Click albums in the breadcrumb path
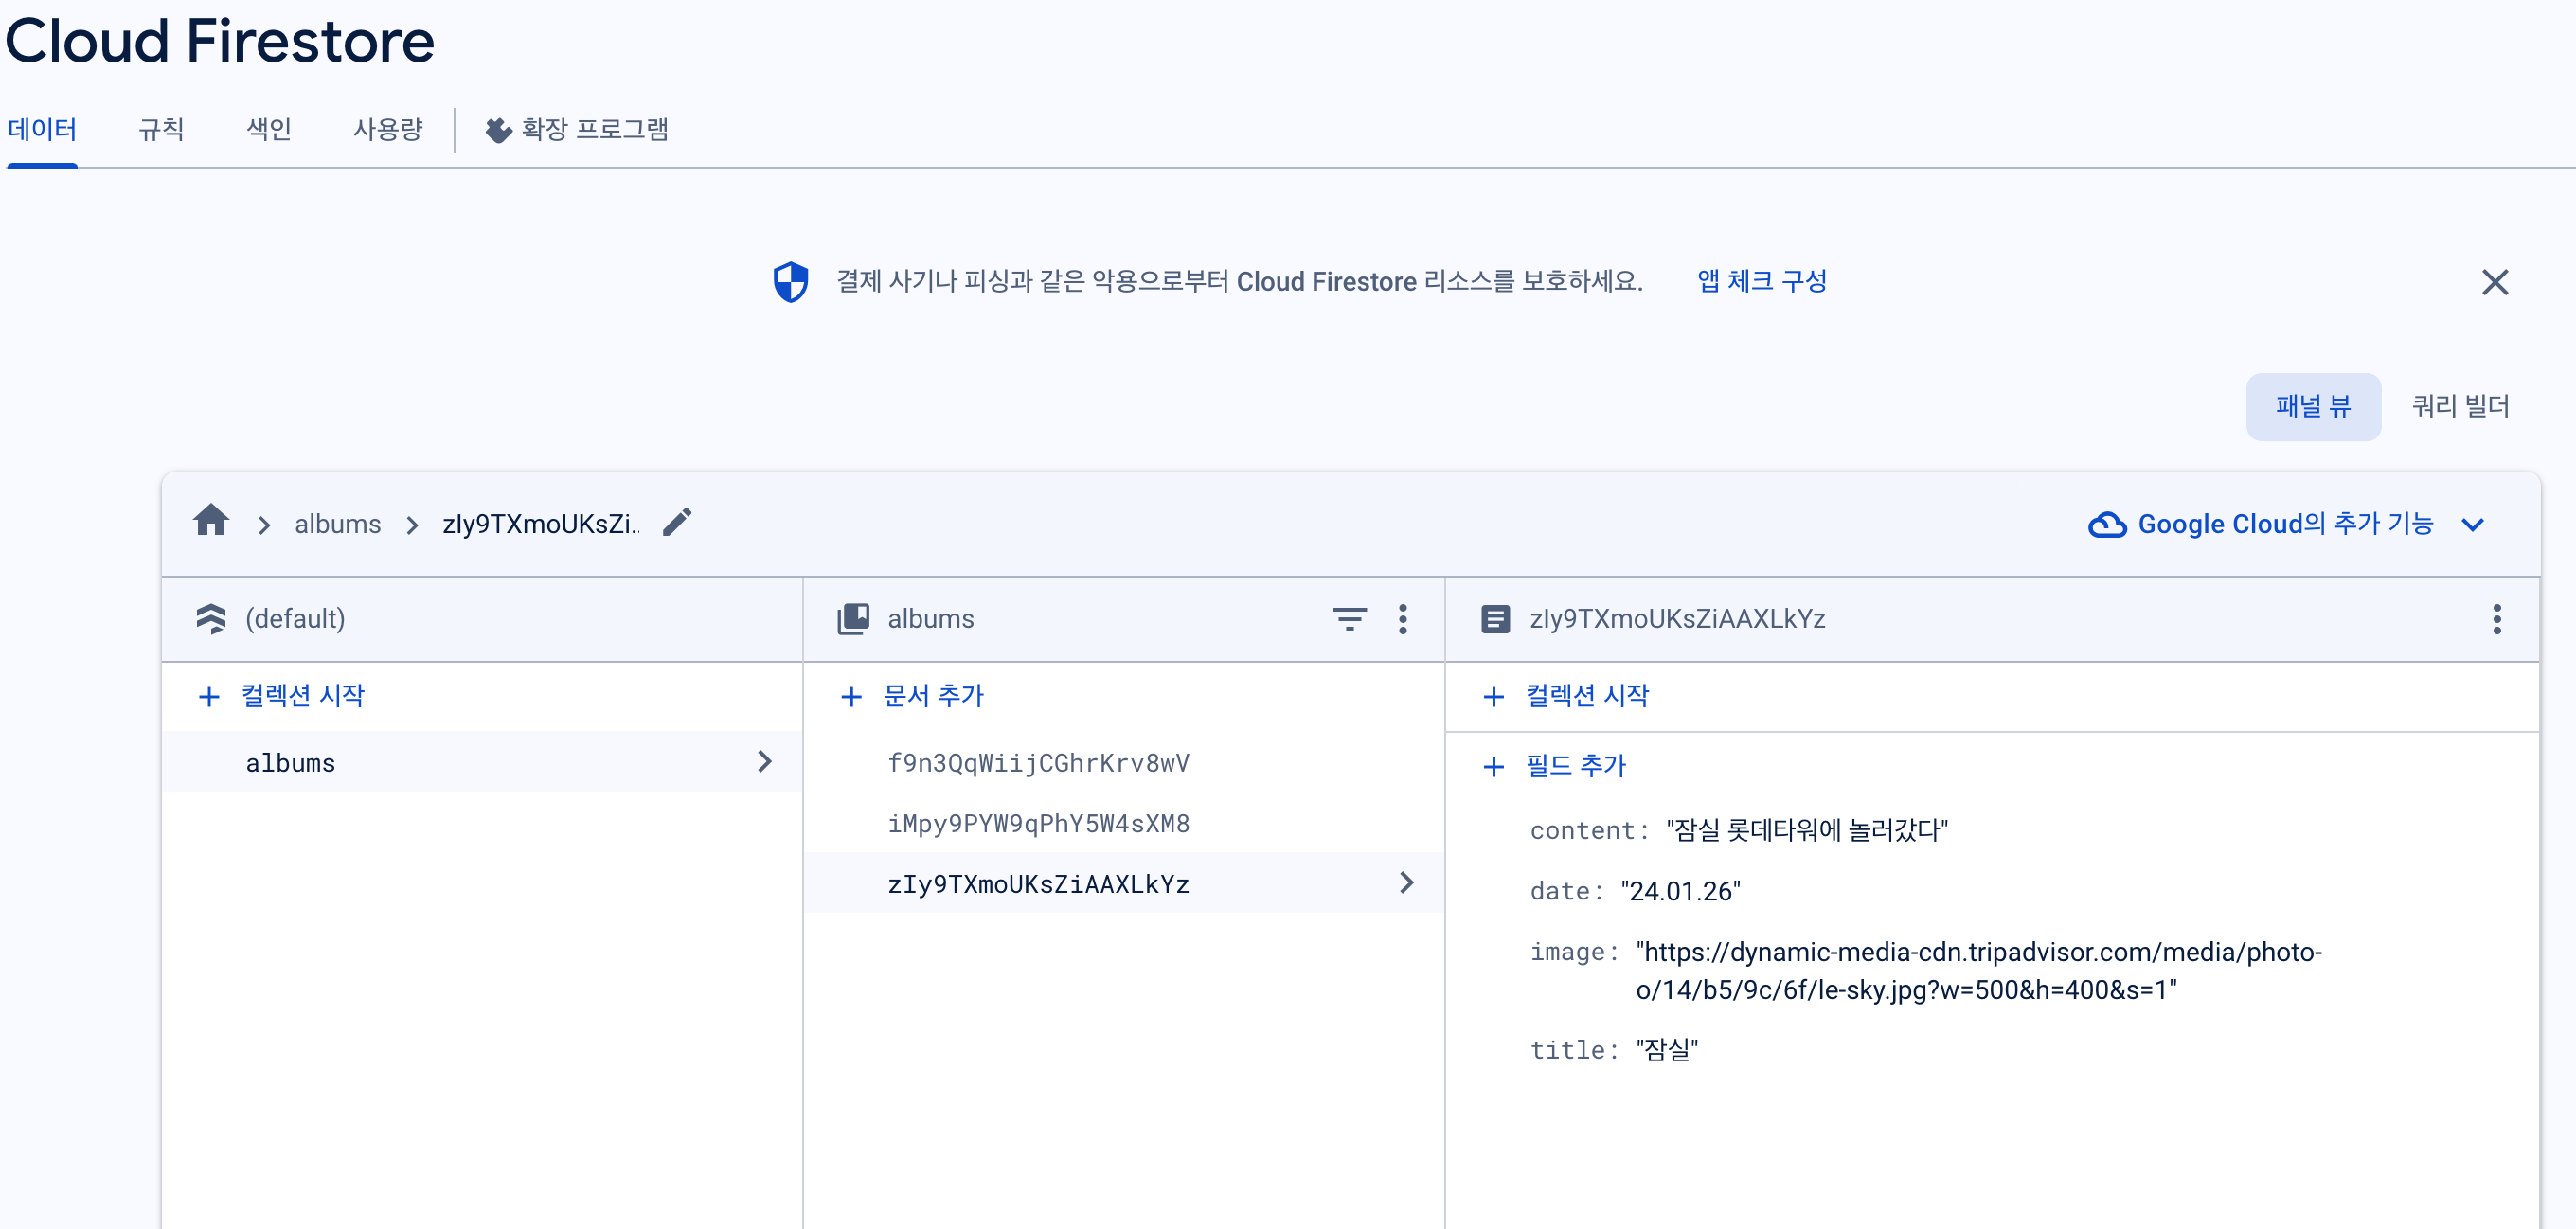The image size is (2576, 1229). (338, 524)
